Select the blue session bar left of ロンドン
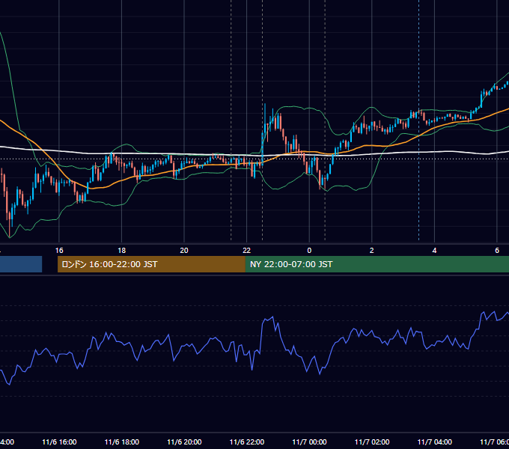This screenshot has width=509, height=449. (x=21, y=264)
